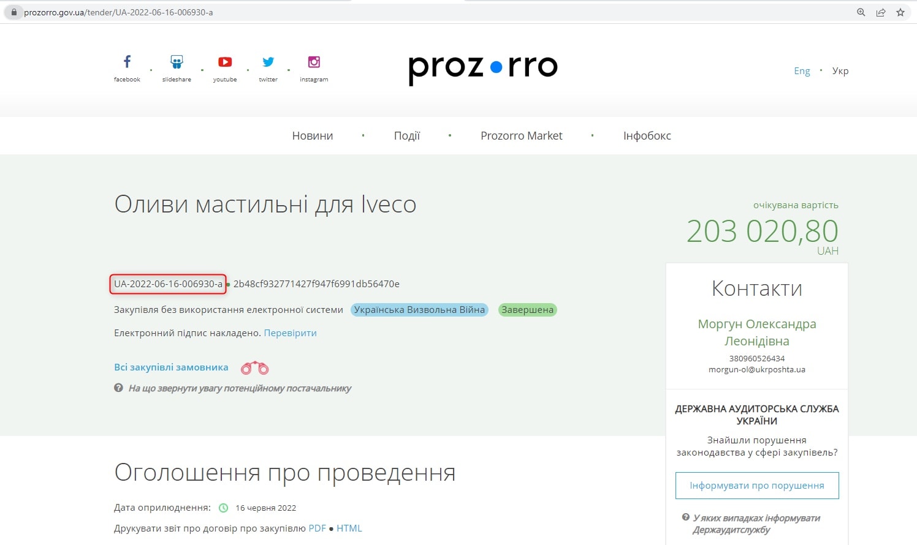The width and height of the screenshot is (917, 545).
Task: Open the YouTube channel icon
Action: [225, 62]
